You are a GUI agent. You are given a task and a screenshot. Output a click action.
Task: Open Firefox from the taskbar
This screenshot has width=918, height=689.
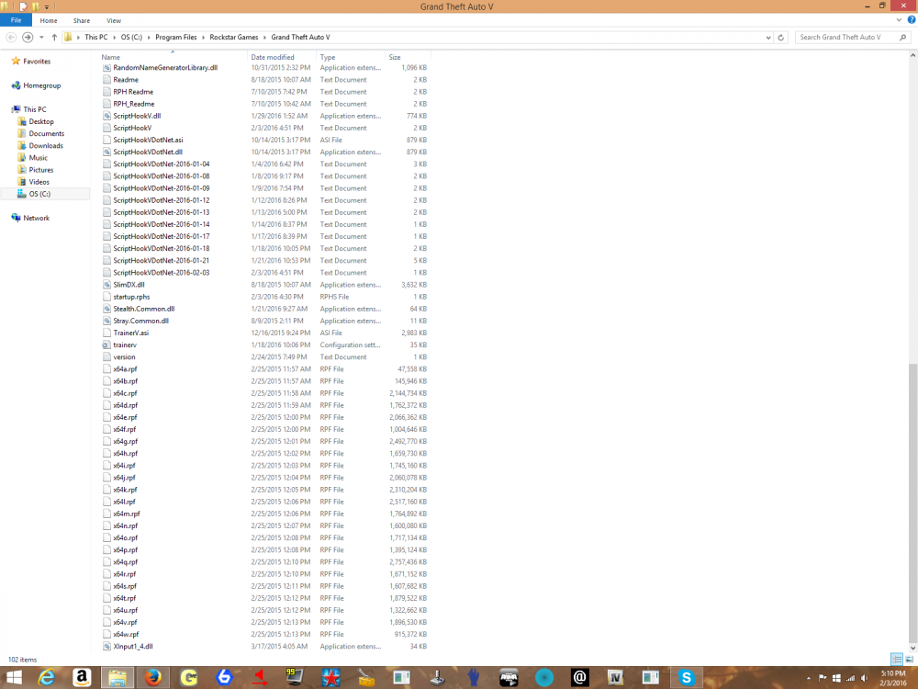click(x=152, y=680)
